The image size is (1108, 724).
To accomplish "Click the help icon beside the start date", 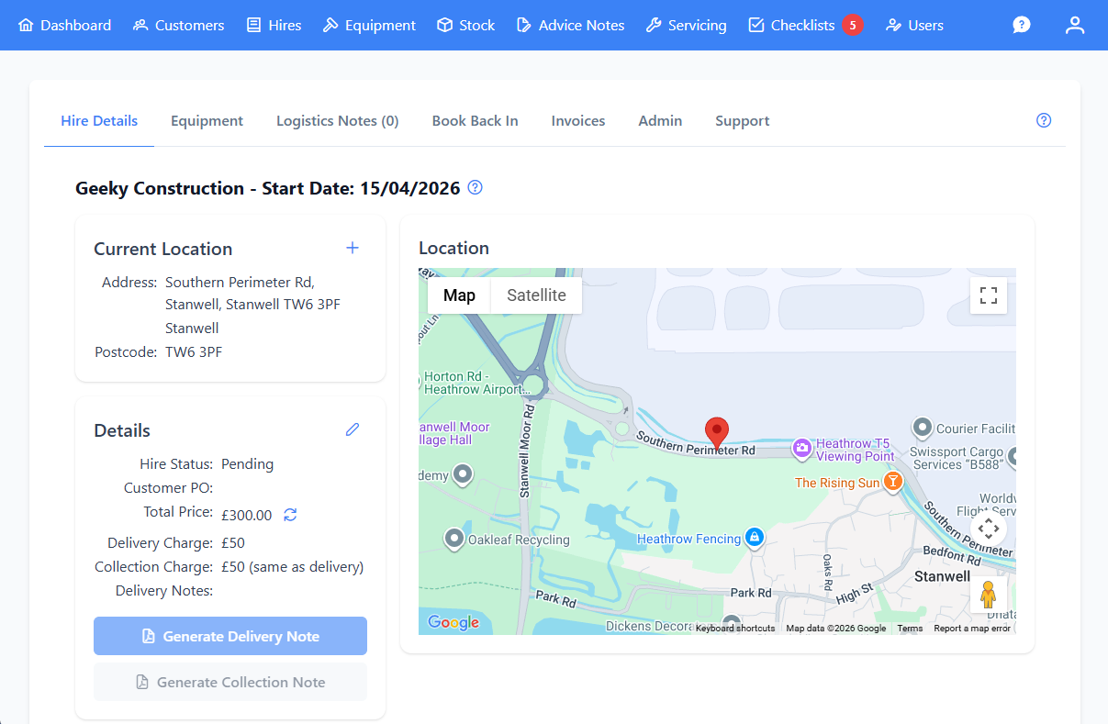I will [x=475, y=187].
